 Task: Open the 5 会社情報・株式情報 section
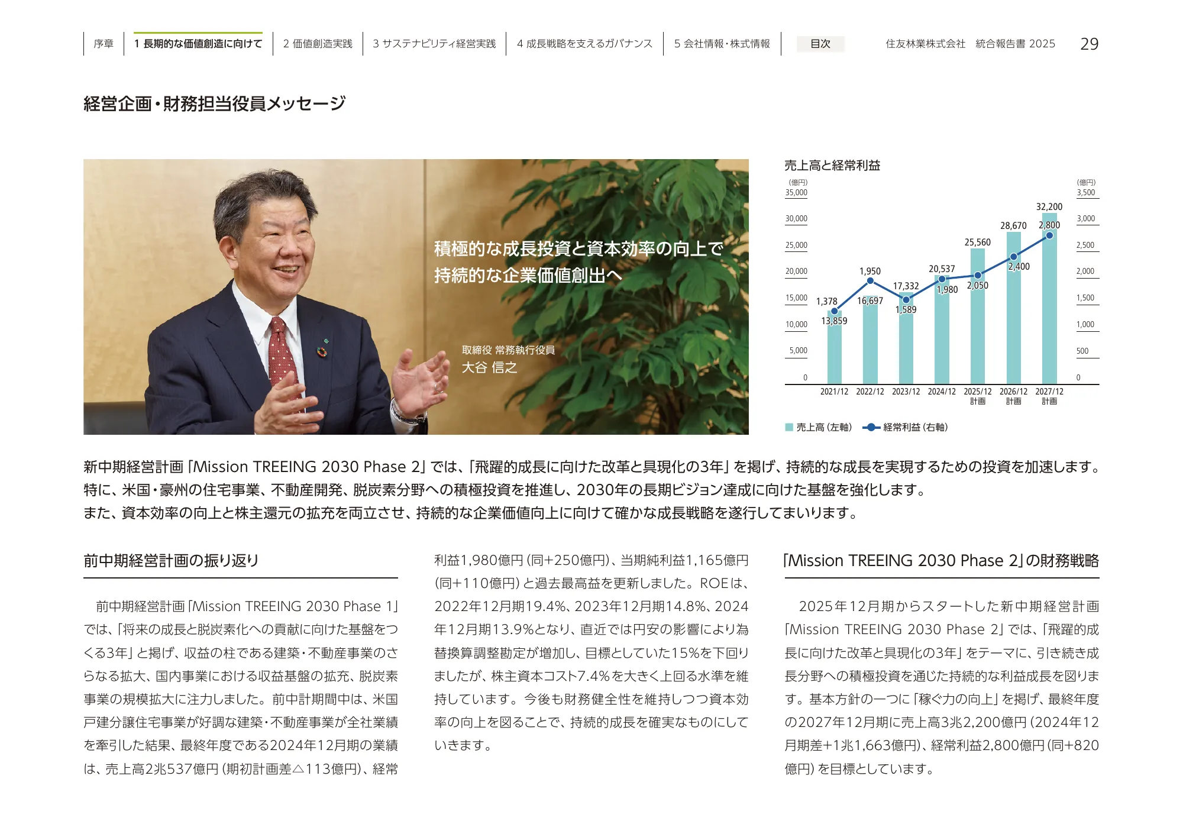tap(723, 42)
